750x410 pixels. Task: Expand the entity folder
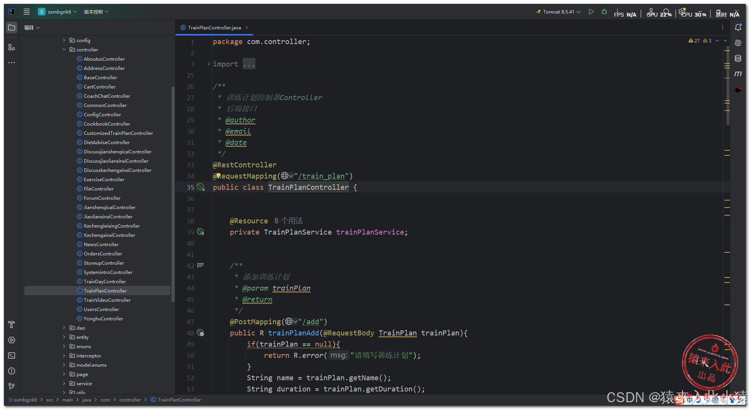pyautogui.click(x=64, y=337)
